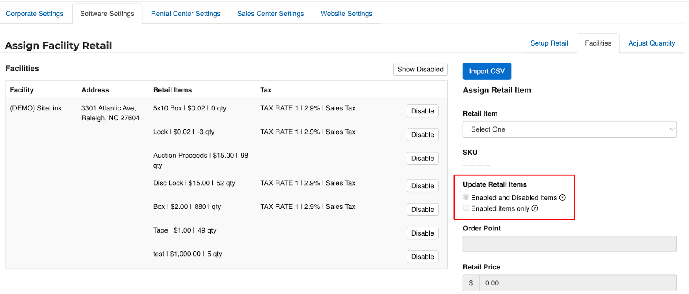Viewport: 689px width, 294px height.
Task: Disable the Disc Lock item
Action: point(422,186)
